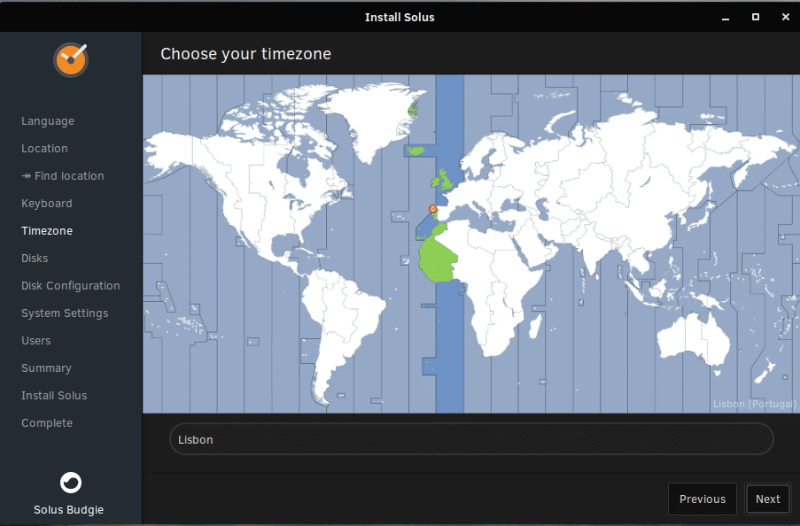
Task: Click the Previous button
Action: [703, 499]
